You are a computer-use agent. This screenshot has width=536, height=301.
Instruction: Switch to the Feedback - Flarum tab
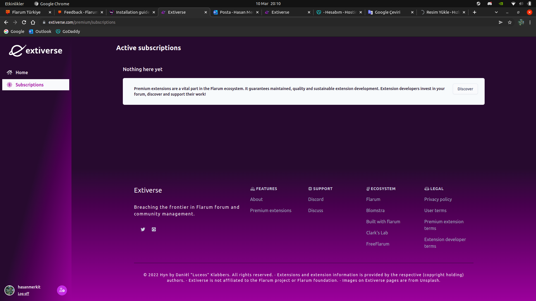click(80, 12)
